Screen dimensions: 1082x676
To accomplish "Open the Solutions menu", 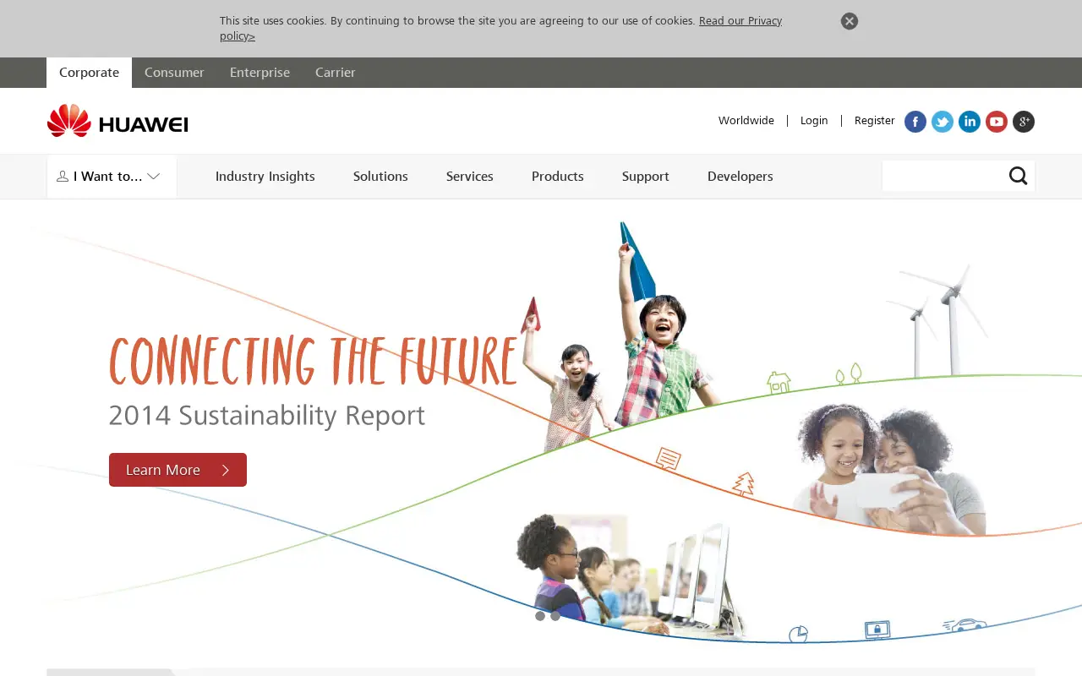I will tap(380, 177).
